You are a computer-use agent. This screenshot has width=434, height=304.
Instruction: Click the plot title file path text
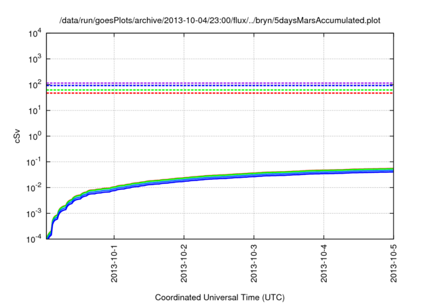pos(220,20)
